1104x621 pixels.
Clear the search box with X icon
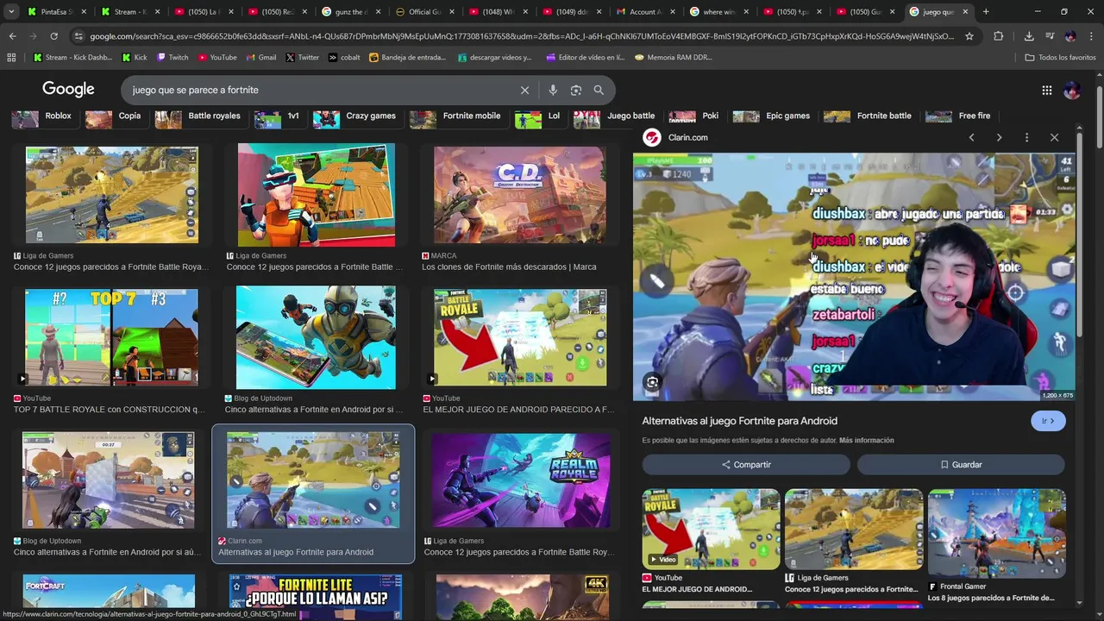(x=524, y=90)
